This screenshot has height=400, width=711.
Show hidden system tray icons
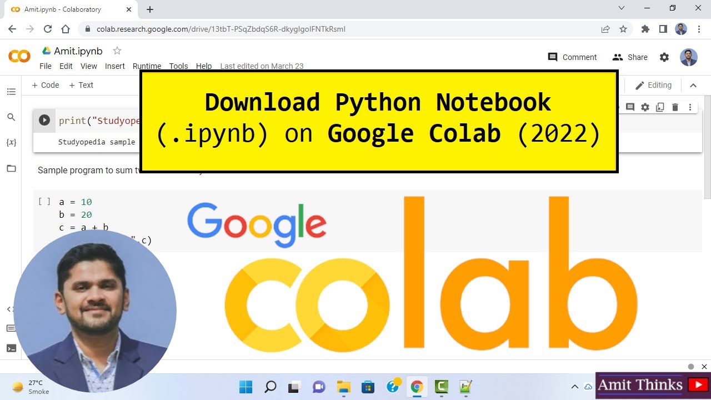(x=575, y=387)
